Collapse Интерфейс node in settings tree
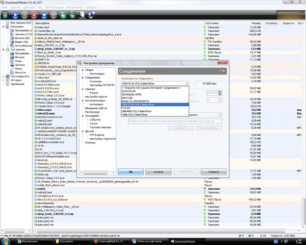 click(83, 116)
